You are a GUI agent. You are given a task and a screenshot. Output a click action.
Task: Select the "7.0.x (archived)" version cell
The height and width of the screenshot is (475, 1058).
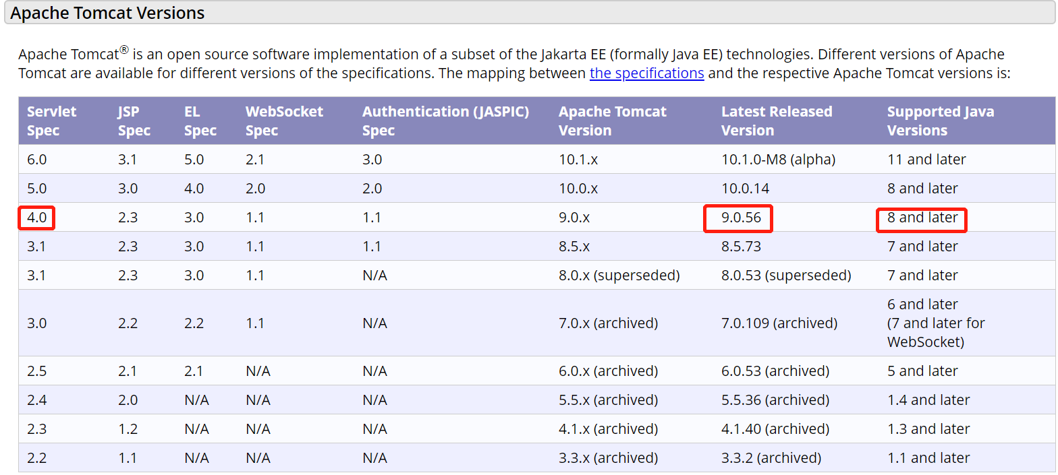point(608,323)
